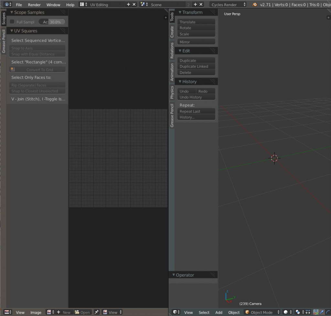Select the rotate manipulator icon

click(x=328, y=312)
